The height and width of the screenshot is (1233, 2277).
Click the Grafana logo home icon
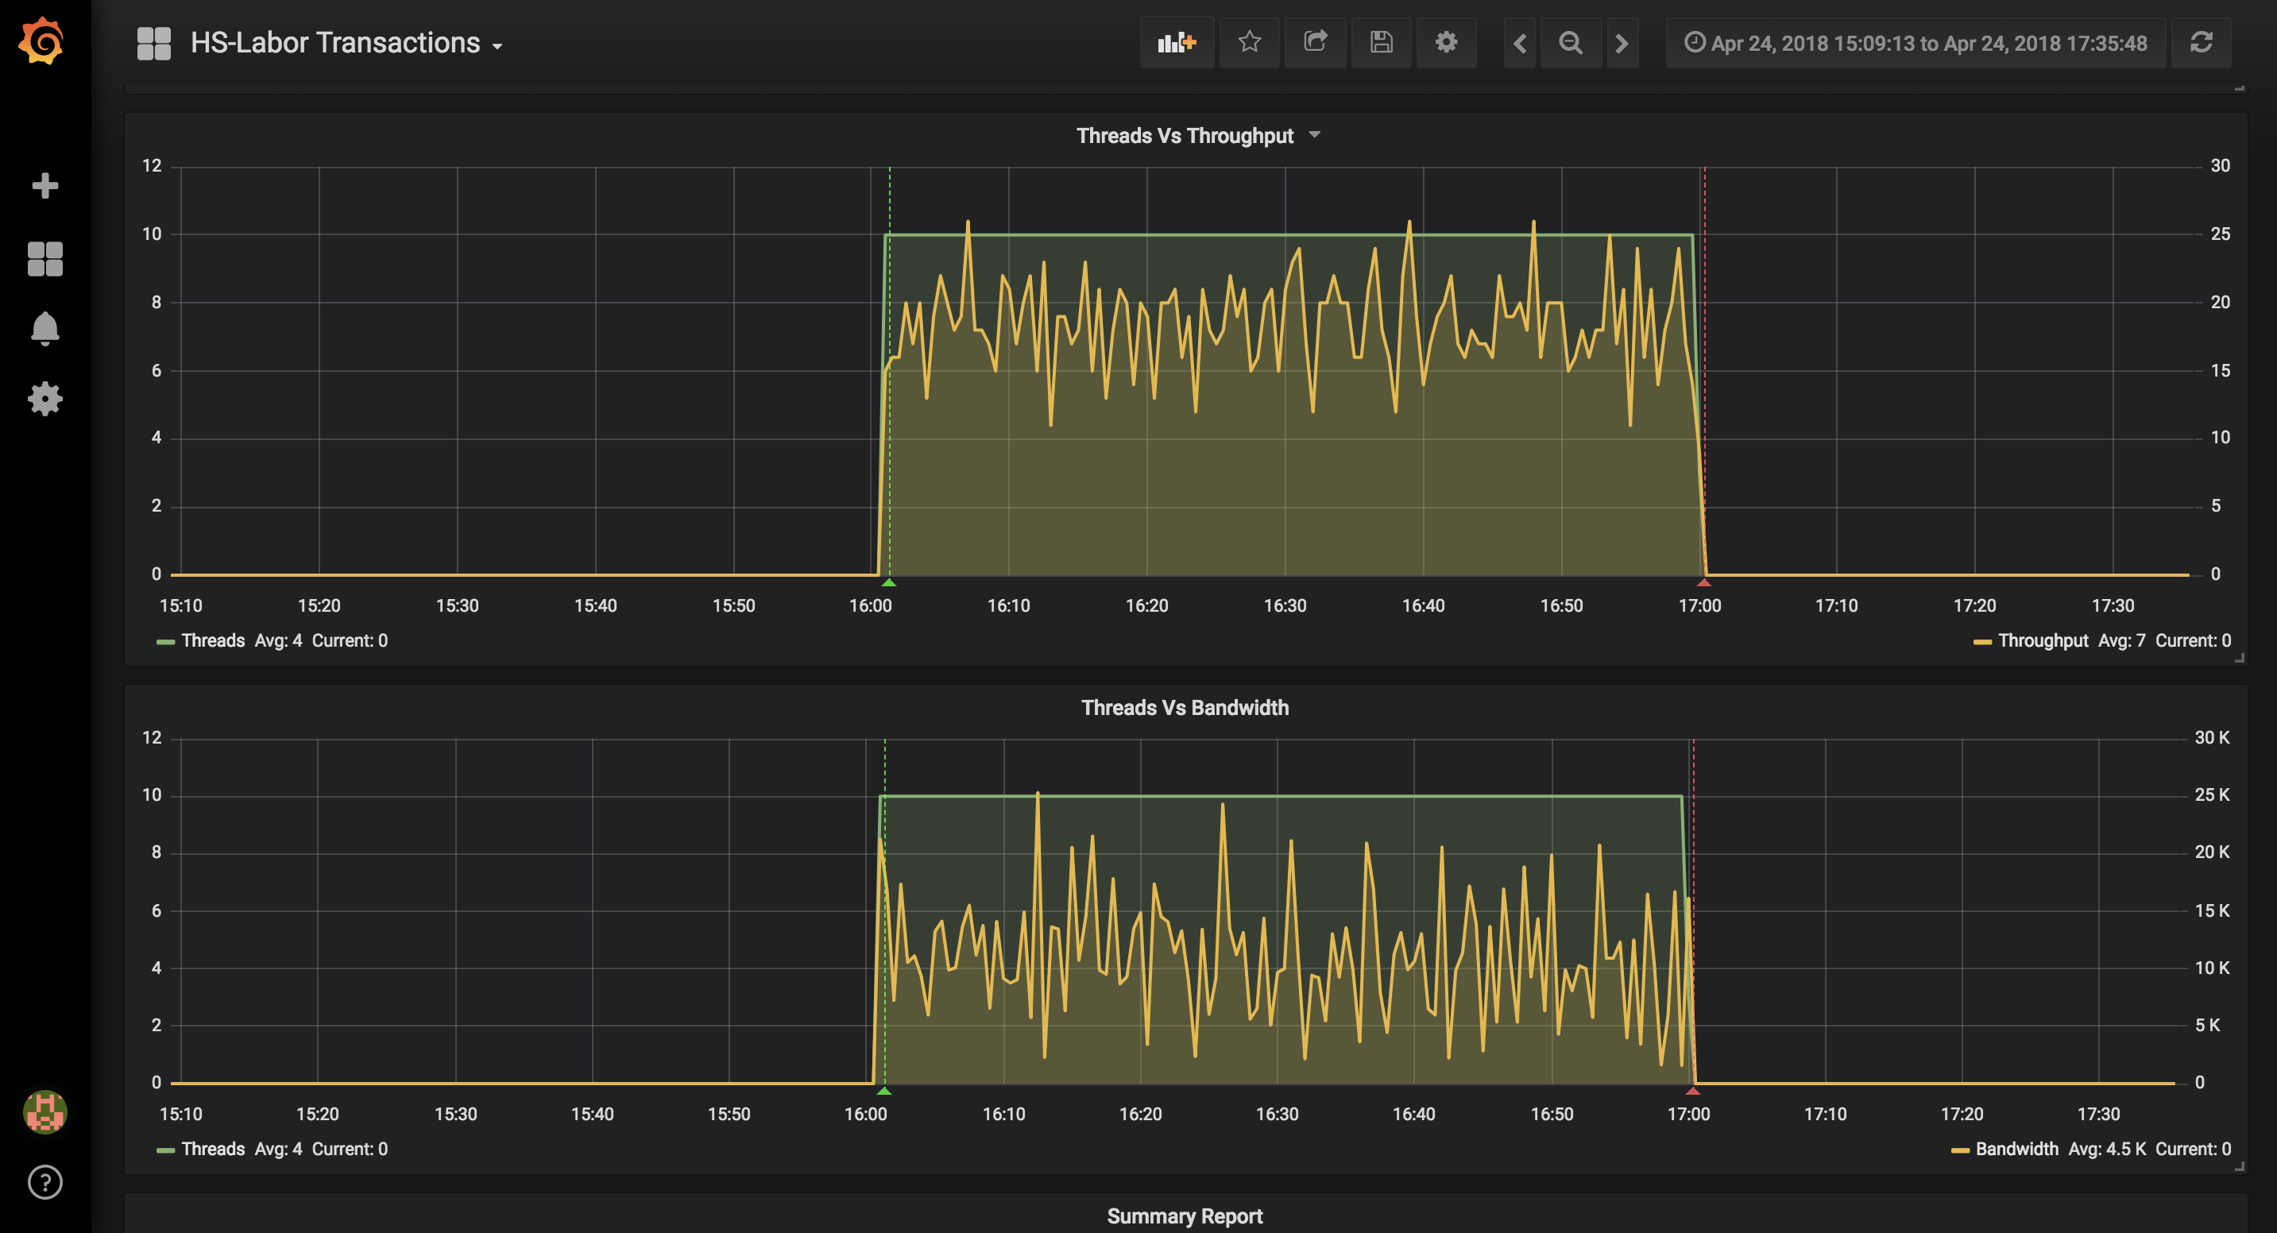pos(41,41)
